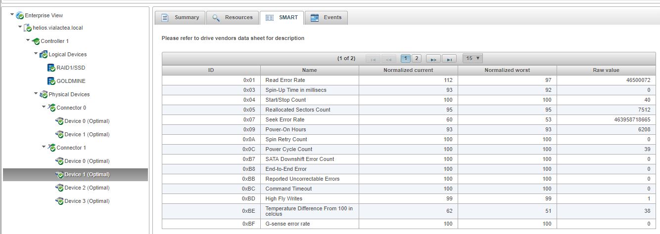Select Device 2 (Optimal) label in tree
The width and height of the screenshot is (660, 234).
tap(87, 188)
